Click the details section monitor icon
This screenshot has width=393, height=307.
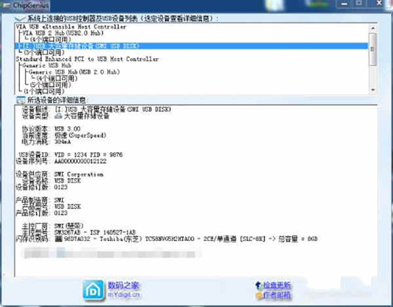[20, 100]
